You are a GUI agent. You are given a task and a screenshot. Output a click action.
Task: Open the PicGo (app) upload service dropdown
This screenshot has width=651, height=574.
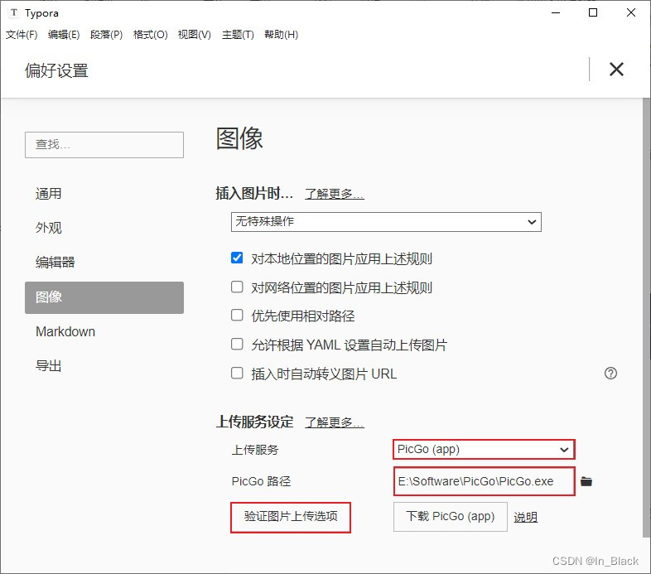tap(484, 450)
